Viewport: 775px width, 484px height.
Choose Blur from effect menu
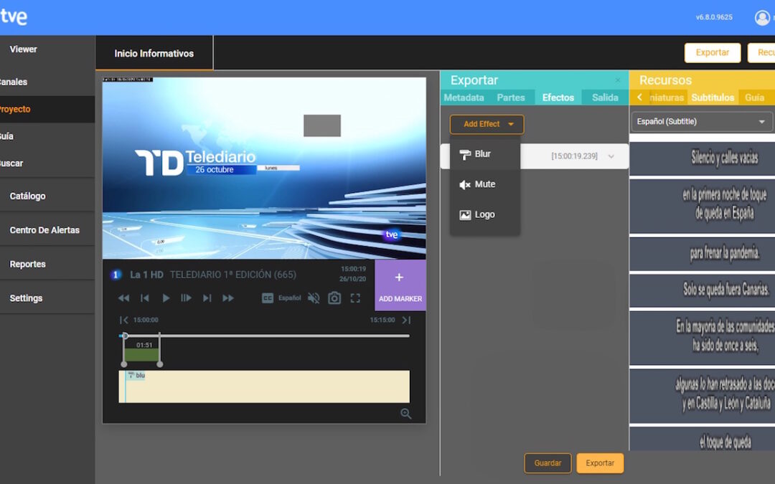(485, 154)
